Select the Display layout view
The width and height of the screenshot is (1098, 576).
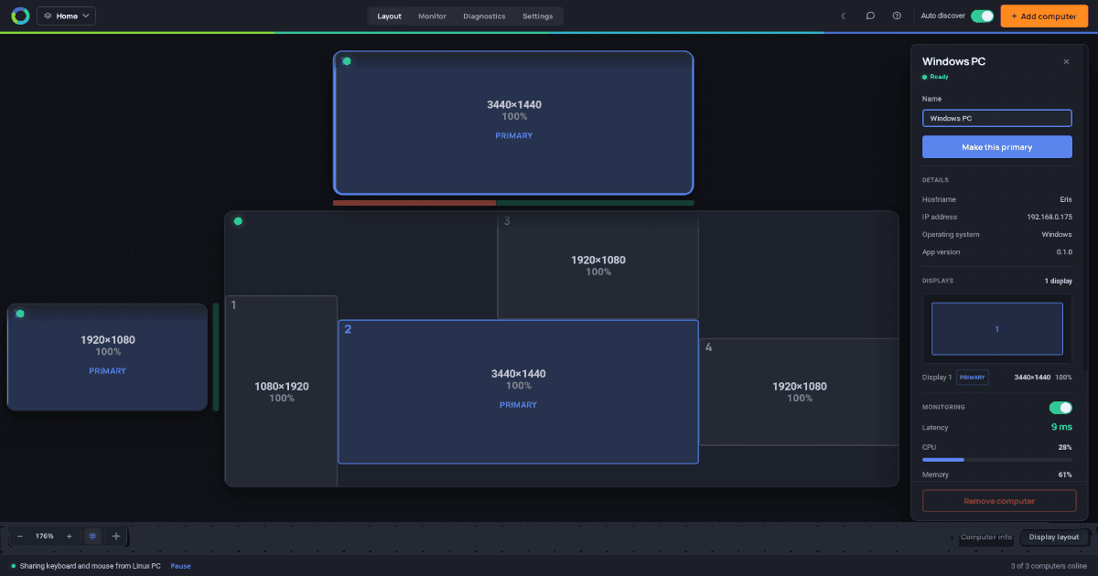pyautogui.click(x=1054, y=537)
